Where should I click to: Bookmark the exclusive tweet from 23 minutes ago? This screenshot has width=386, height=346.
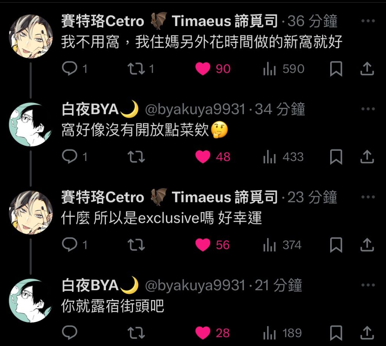[336, 245]
